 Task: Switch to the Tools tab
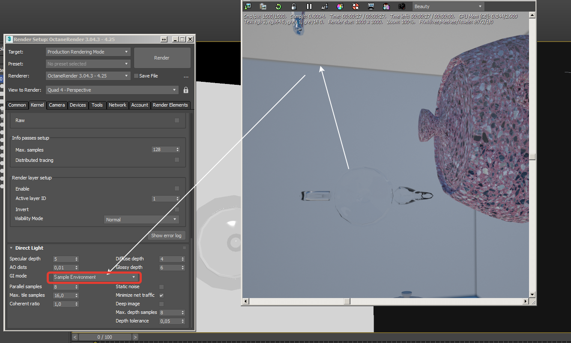tap(97, 105)
